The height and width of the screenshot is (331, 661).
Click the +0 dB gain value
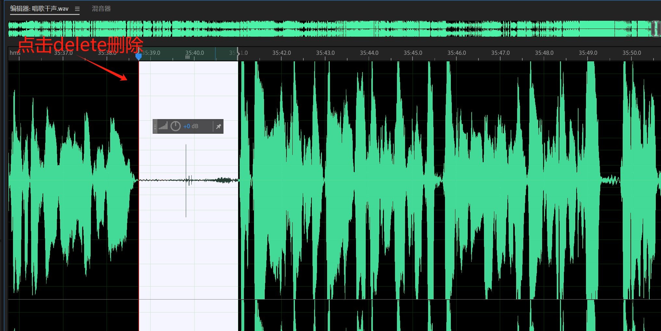191,126
